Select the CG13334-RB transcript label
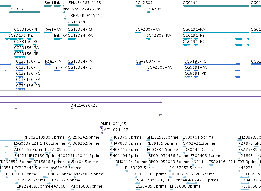 coord(80,29)
